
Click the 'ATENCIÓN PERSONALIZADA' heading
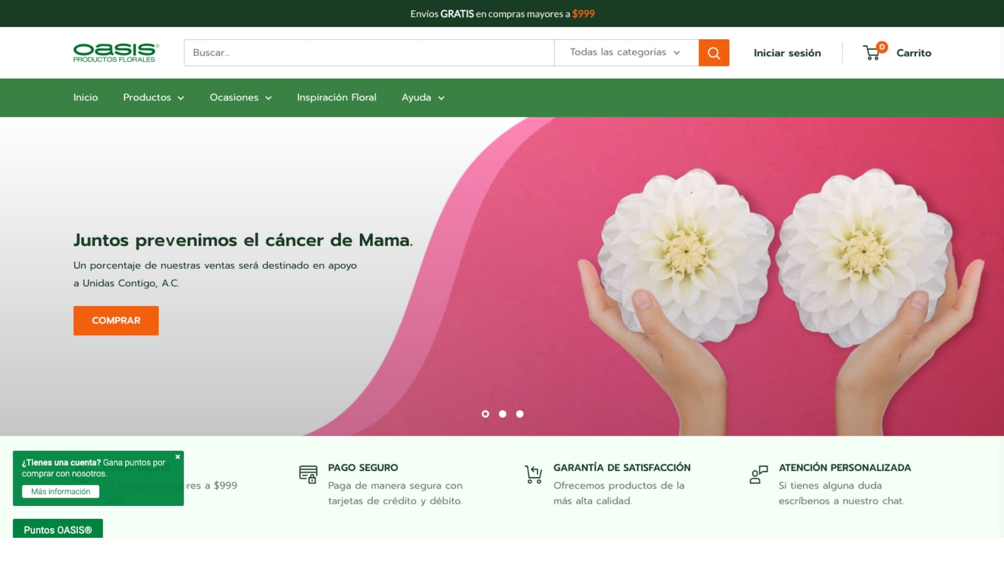pos(845,468)
